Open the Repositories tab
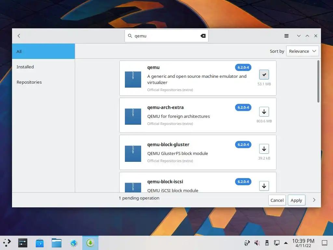Viewport: 333px width, 250px height. point(43,82)
